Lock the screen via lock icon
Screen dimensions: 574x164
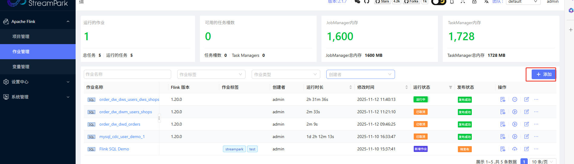(x=474, y=2)
